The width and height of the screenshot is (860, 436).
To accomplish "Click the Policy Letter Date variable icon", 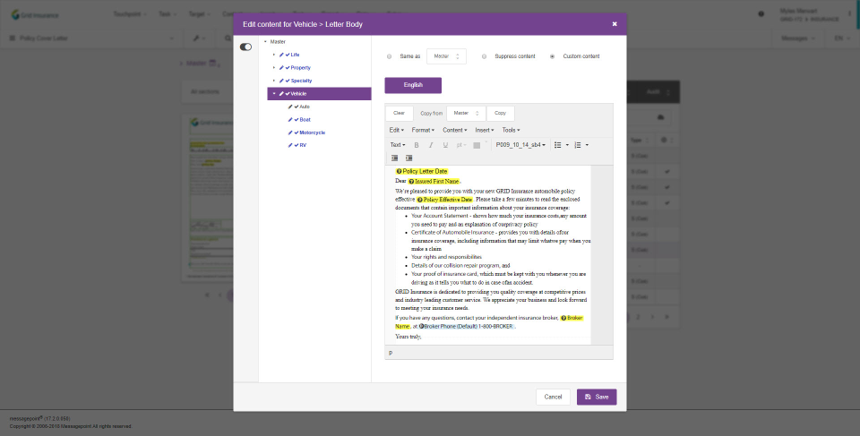I will click(x=400, y=172).
